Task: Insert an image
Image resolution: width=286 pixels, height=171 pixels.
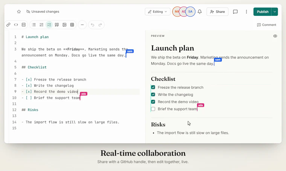Action: click(x=64, y=25)
